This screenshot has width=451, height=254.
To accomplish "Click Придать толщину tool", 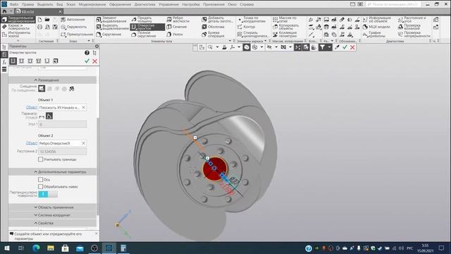I will pos(142,19).
